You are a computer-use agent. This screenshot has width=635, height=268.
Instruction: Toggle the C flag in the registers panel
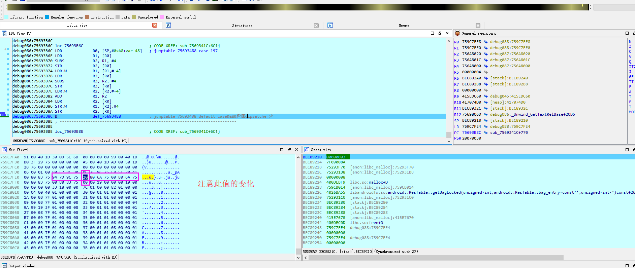pyautogui.click(x=630, y=52)
